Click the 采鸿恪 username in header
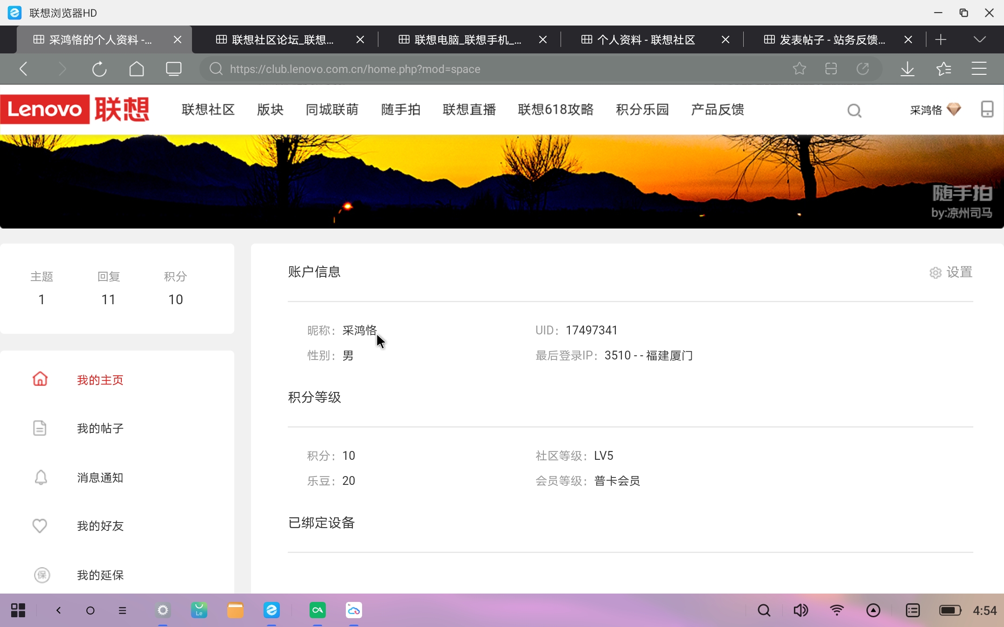This screenshot has width=1004, height=627. [x=925, y=110]
